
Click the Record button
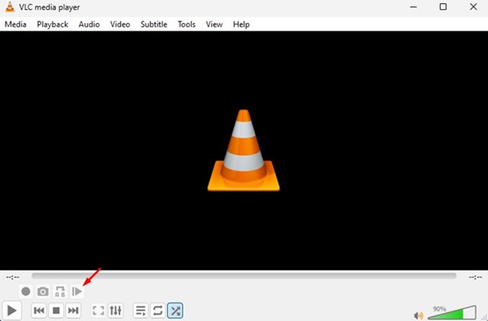tap(26, 291)
